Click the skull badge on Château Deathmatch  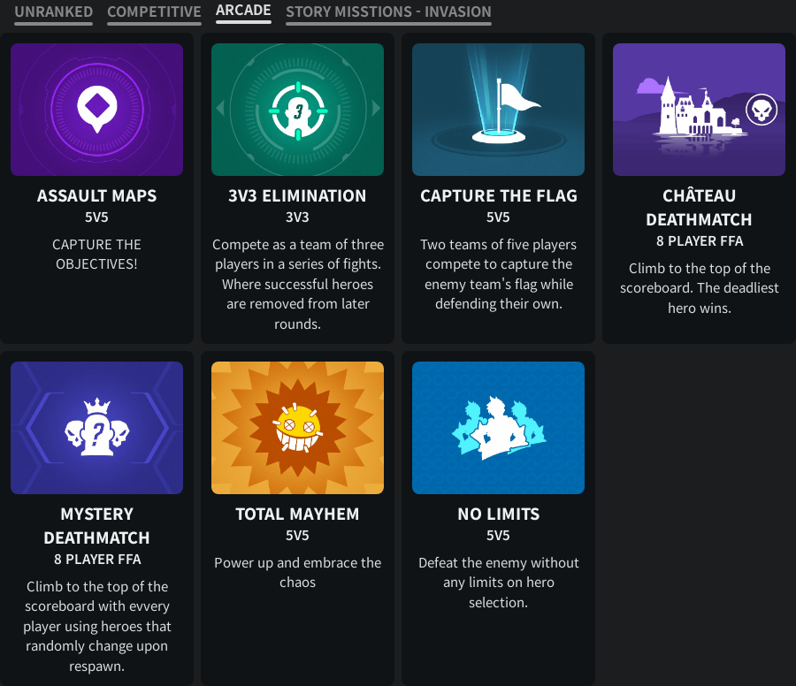click(x=762, y=109)
